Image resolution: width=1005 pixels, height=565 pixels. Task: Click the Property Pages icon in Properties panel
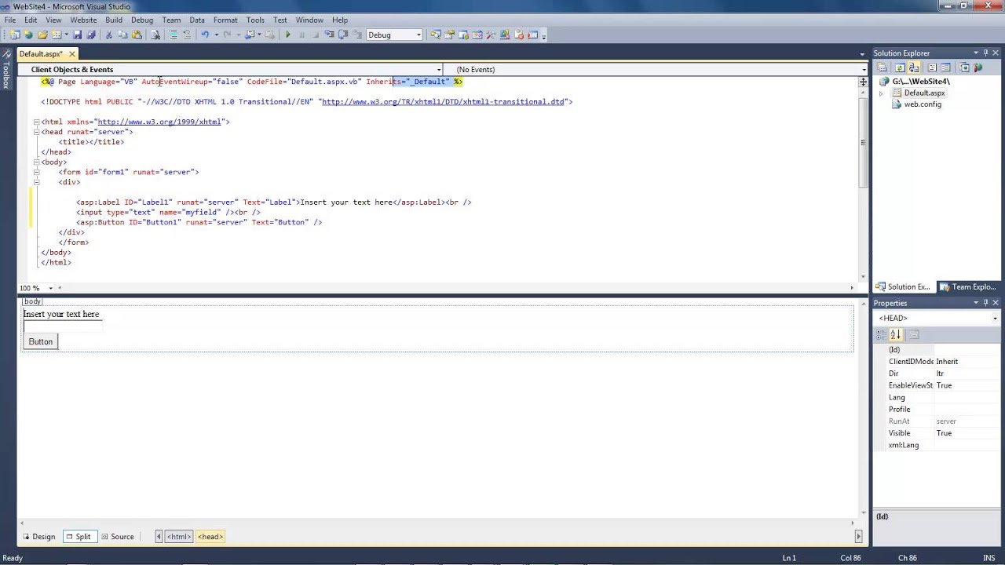913,334
